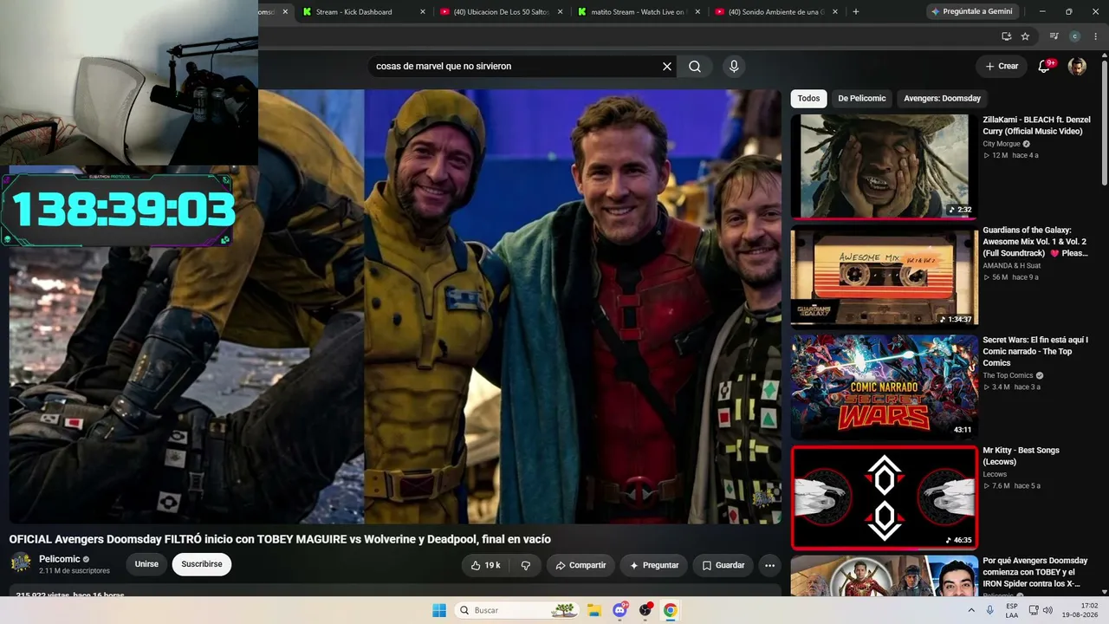
Task: Click the magnifier search button on YouTube
Action: click(x=695, y=67)
